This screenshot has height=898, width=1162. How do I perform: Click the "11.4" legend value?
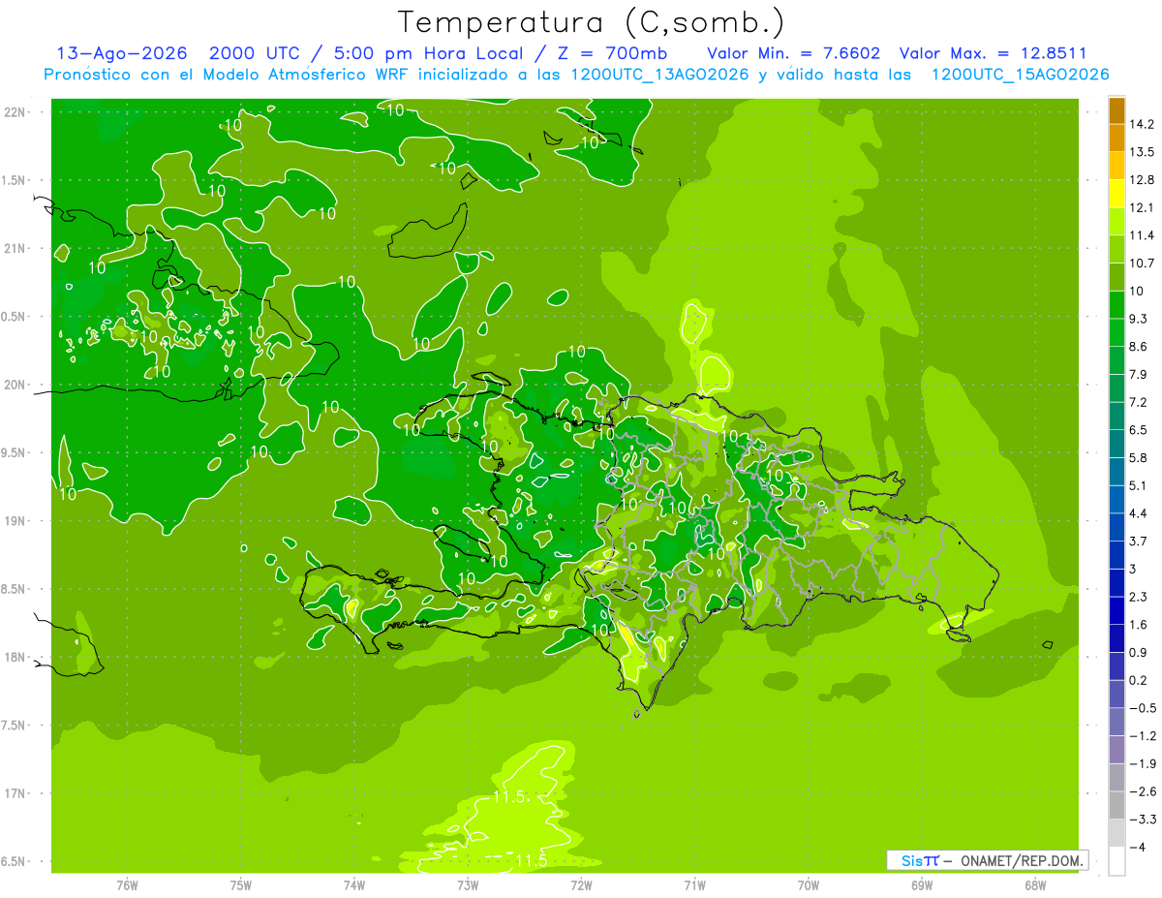point(1144,235)
